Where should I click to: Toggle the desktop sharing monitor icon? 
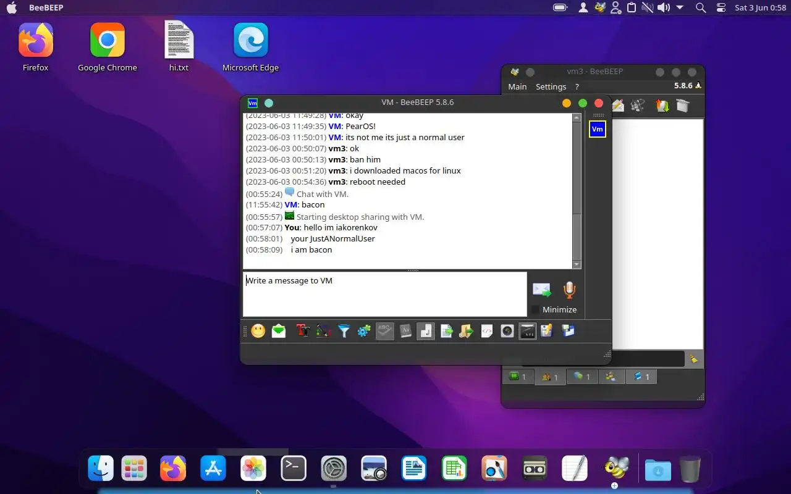(x=527, y=331)
